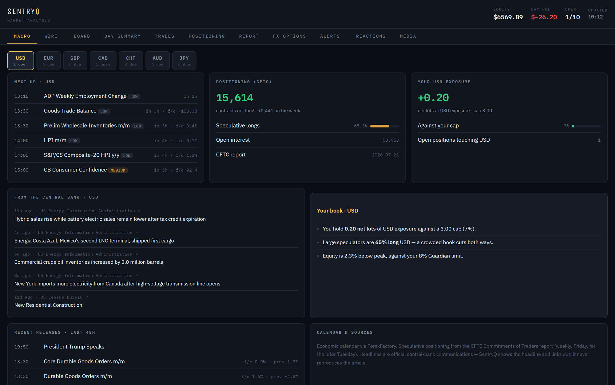Select the 13:30 Durable Goods Orders m/m release
The image size is (615, 385).
coord(156,376)
